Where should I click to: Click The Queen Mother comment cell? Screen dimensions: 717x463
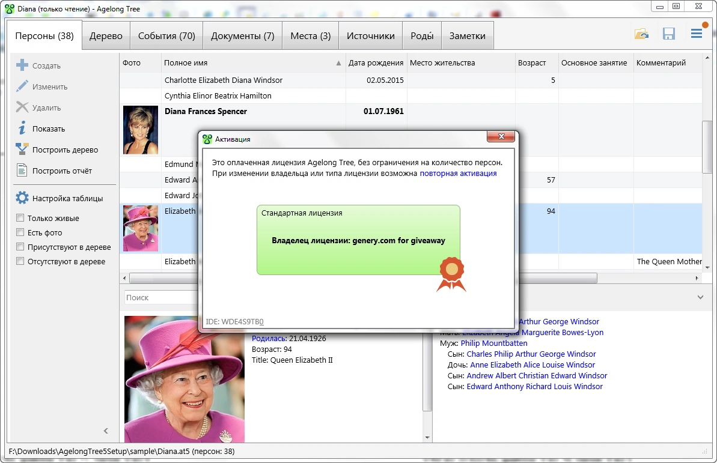[668, 261]
